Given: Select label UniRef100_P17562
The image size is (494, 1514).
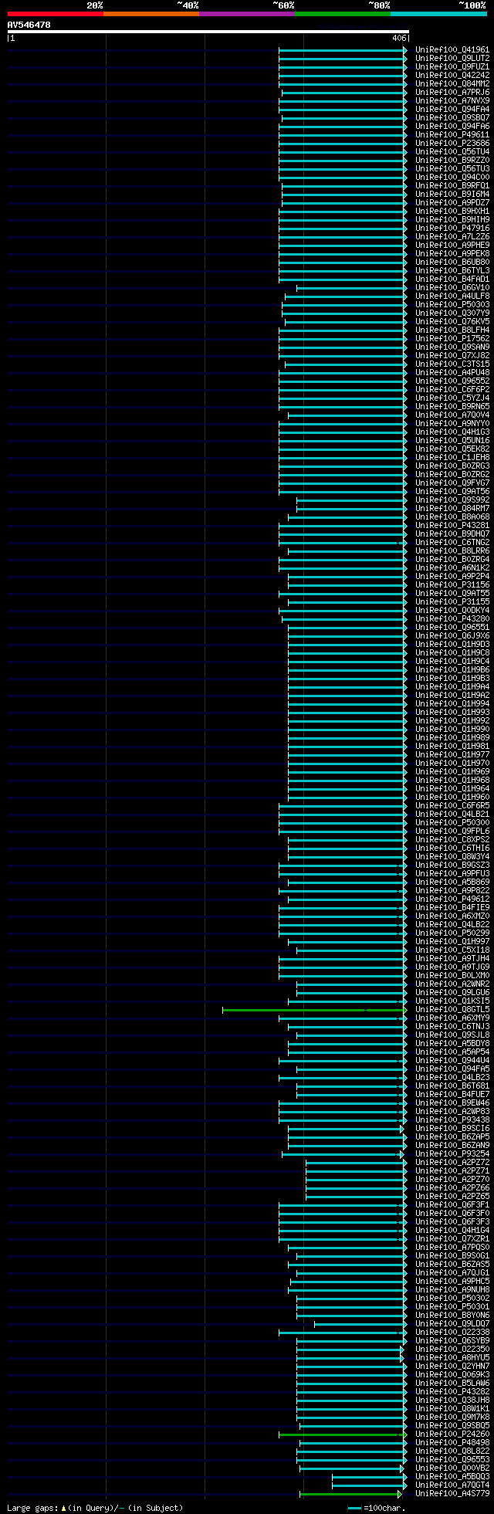Looking at the screenshot, I should [452, 338].
